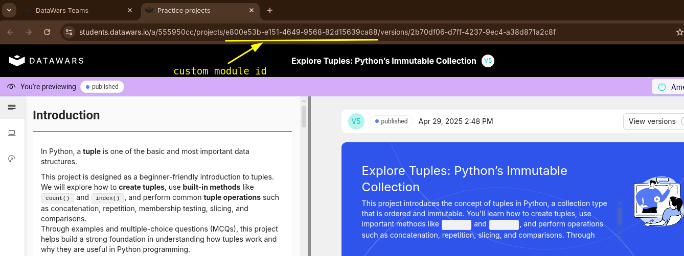684x256 pixels.
Task: Go back to the previous page
Action: [10, 32]
